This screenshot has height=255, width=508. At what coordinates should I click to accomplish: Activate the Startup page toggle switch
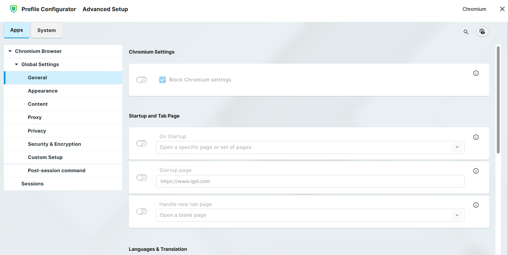tap(142, 178)
